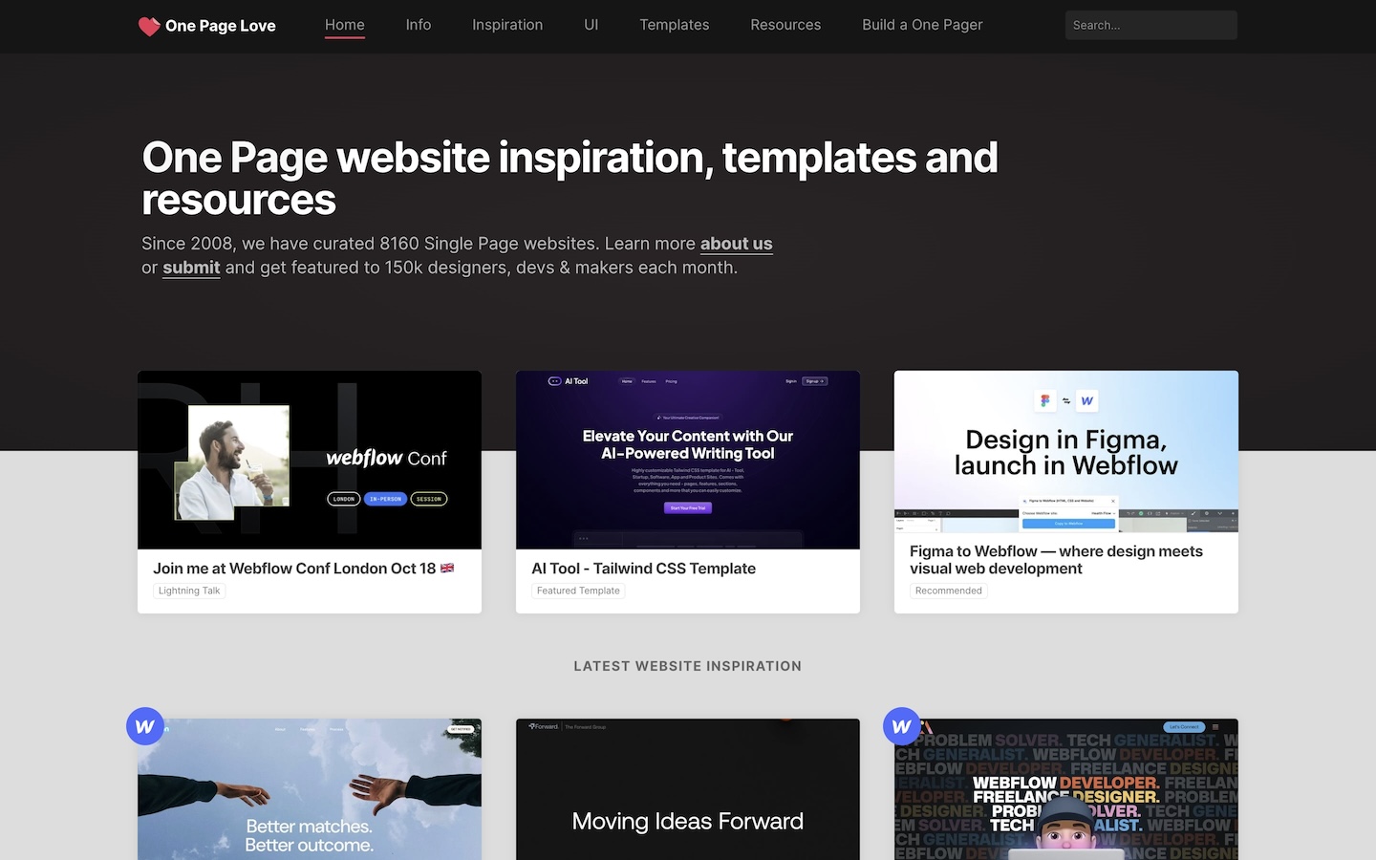Click Webflow badge on Better matches card

point(145,726)
